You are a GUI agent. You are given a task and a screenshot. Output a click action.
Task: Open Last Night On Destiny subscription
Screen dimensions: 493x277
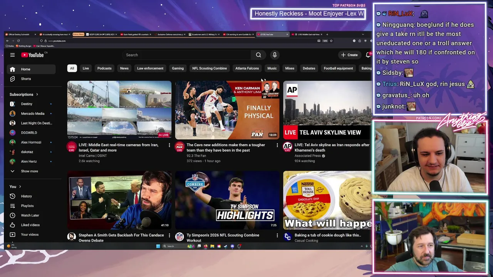31,123
